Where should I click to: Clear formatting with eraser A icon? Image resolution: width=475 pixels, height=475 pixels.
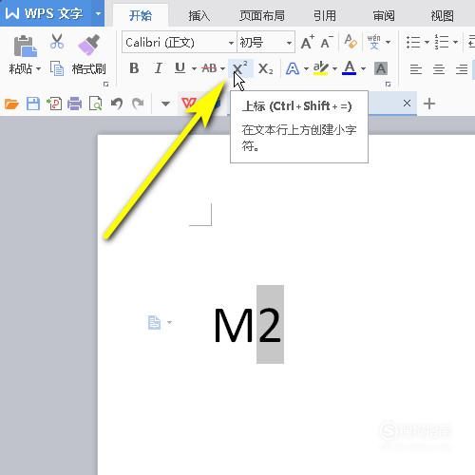tap(351, 42)
